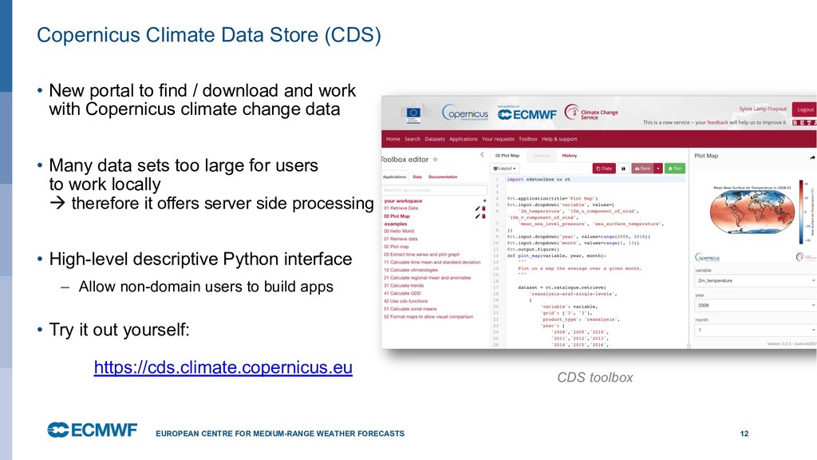Click the Climate Change Service logo
This screenshot has width=817, height=460.
tap(591, 113)
